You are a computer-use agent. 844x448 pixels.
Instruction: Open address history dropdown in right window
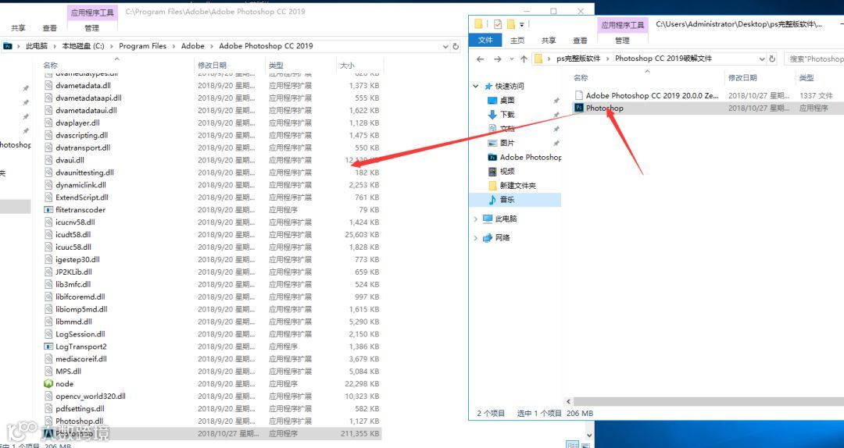tap(762, 59)
